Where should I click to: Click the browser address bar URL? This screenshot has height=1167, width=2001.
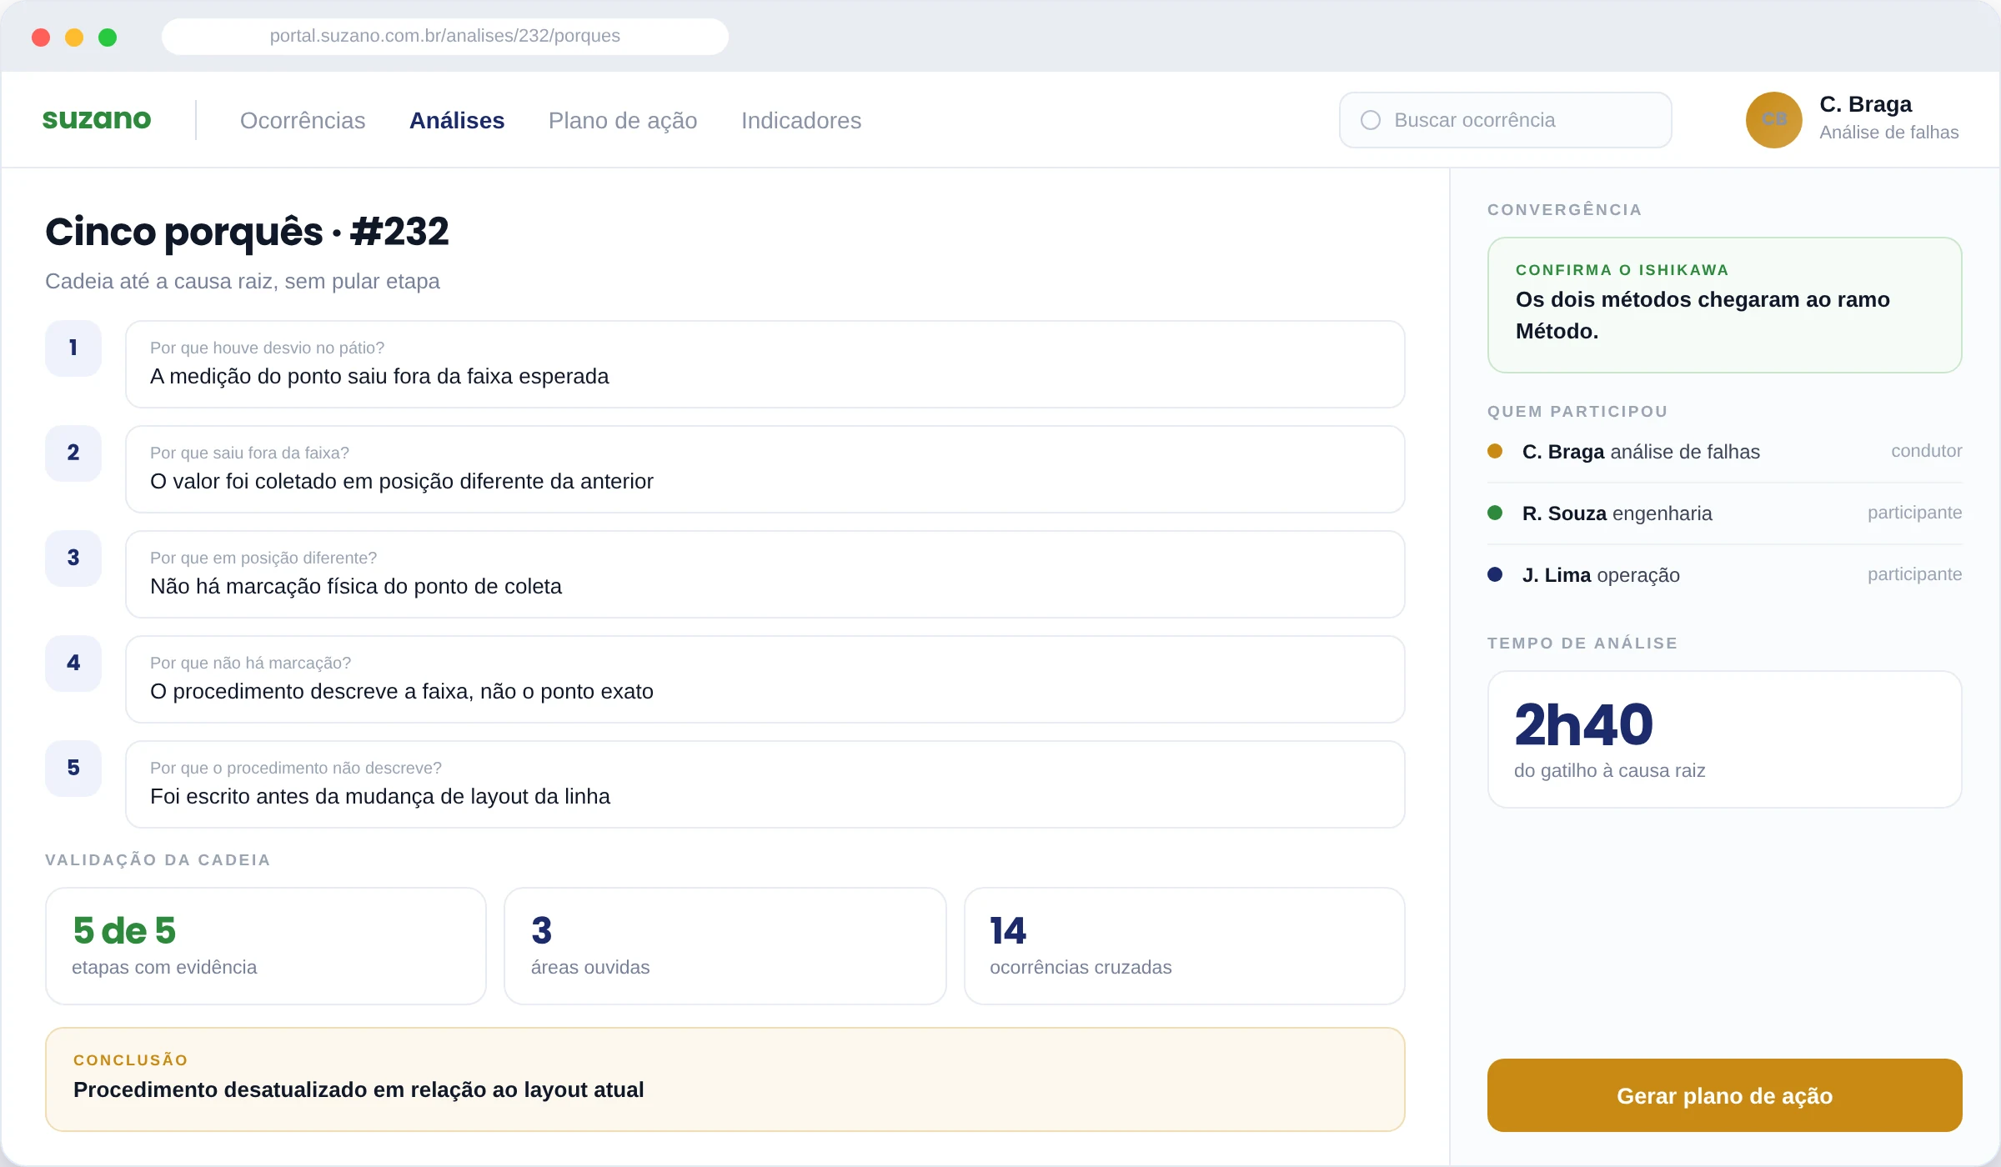tap(445, 36)
